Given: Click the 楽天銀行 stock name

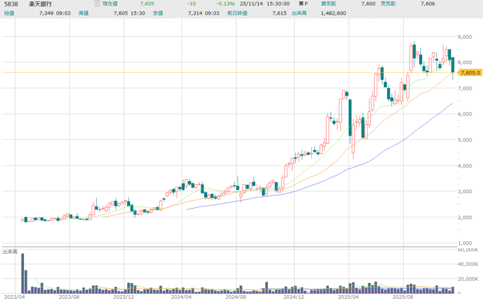Looking at the screenshot, I should coord(41,4).
